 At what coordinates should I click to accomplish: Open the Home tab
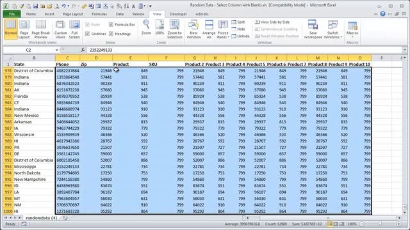click(31, 14)
